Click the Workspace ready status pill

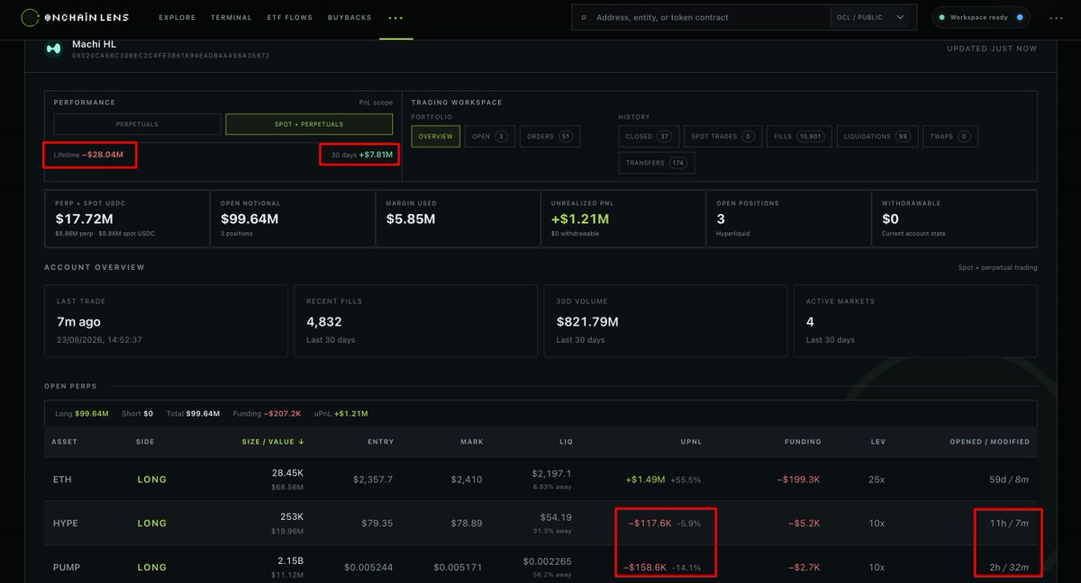(981, 17)
